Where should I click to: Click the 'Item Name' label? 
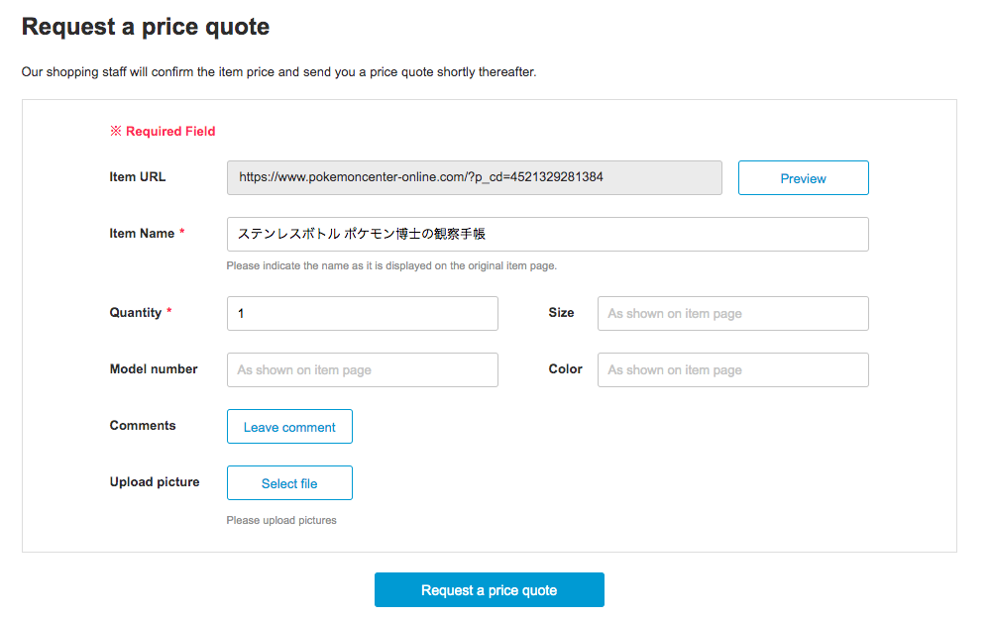(142, 233)
